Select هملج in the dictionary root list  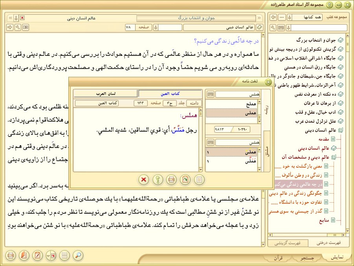(x=231, y=104)
